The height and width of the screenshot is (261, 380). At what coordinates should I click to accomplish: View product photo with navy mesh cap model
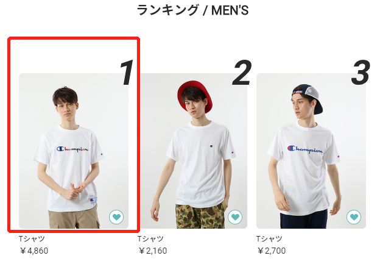coord(311,151)
